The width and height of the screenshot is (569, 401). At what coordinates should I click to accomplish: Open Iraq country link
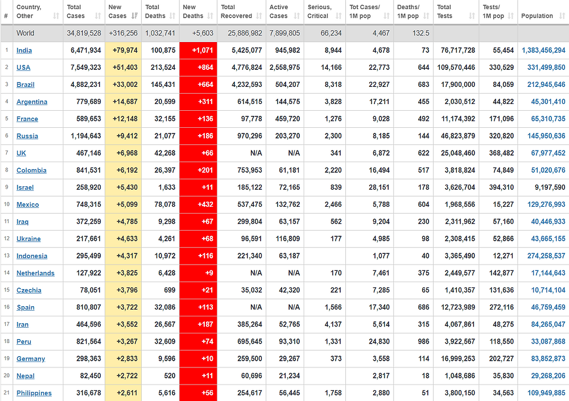[x=22, y=222]
